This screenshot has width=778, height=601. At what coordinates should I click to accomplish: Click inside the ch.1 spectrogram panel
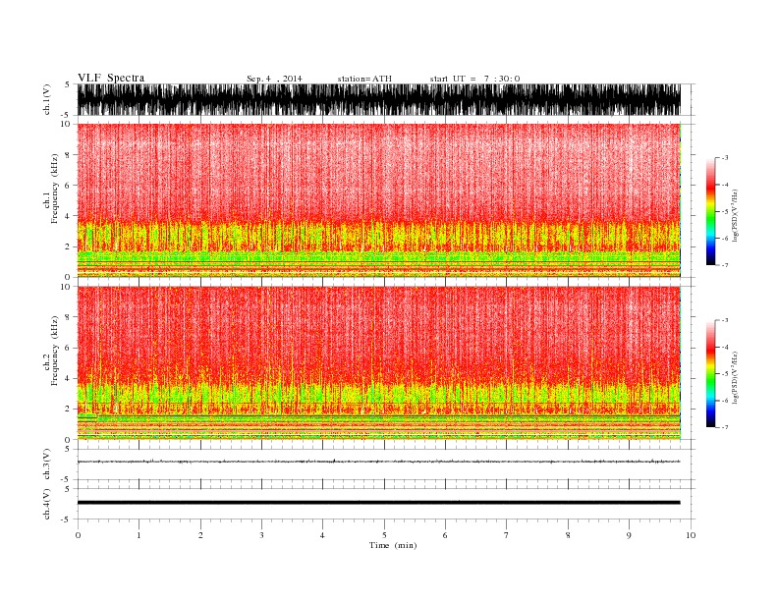[378, 200]
